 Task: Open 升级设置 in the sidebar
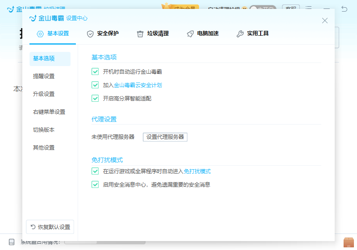tap(44, 94)
